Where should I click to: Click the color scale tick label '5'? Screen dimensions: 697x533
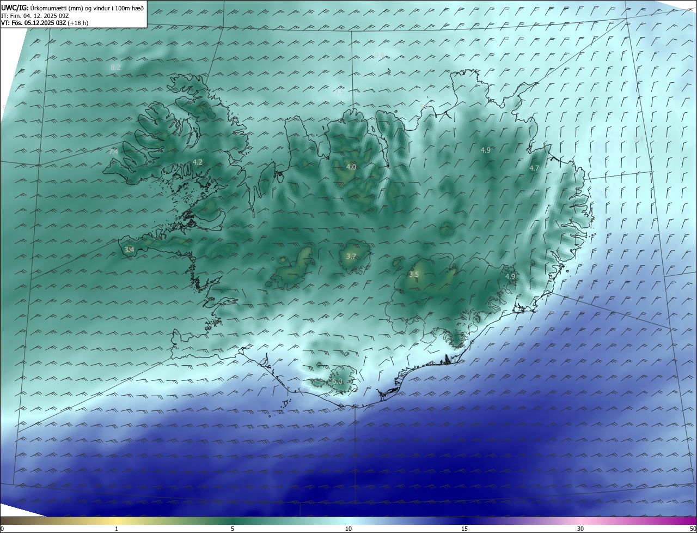233,529
